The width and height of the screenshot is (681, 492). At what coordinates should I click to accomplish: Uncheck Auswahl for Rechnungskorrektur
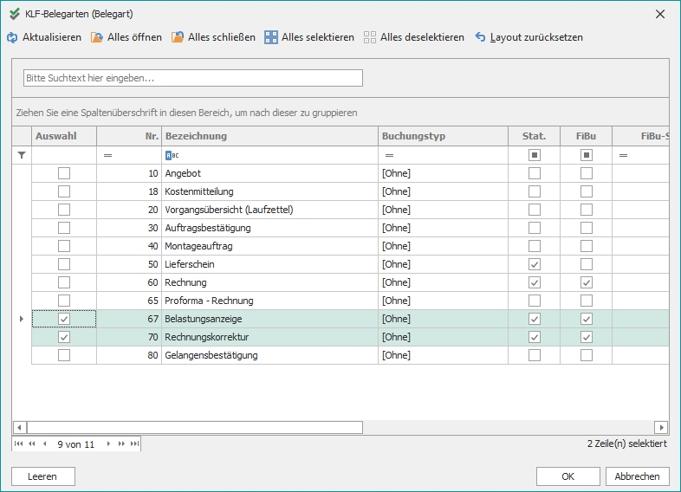[64, 337]
